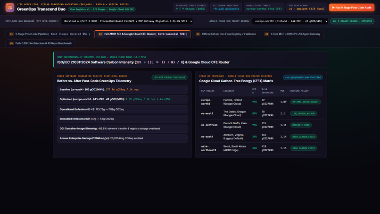Click the SCI Carbon Reduction stat card
This screenshot has height=214, width=380.
click(x=226, y=8)
